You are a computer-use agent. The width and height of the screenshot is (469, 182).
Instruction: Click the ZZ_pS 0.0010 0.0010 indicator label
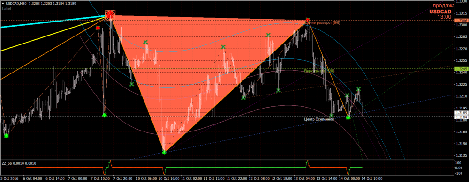pos(18,163)
